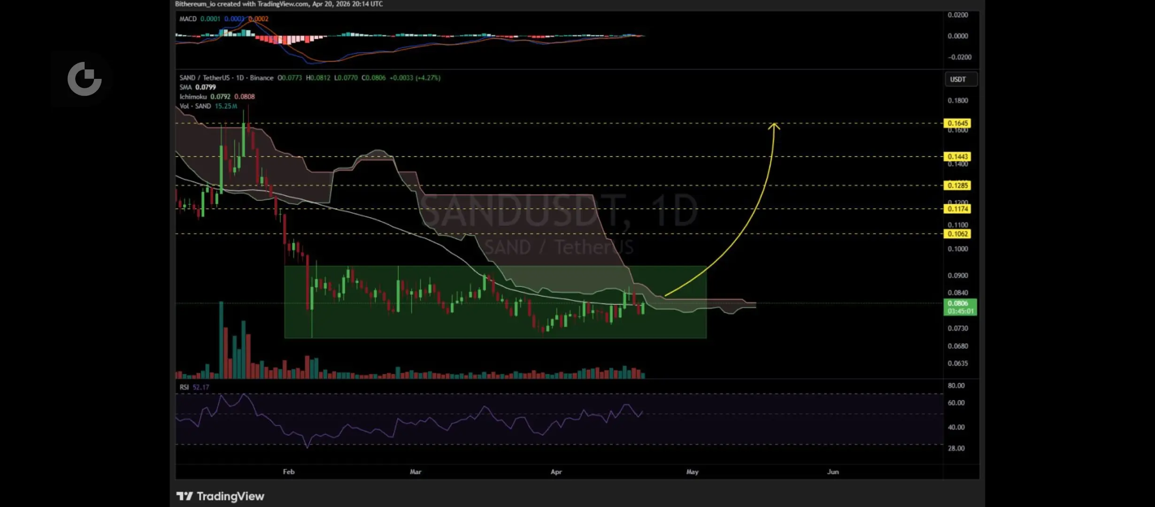This screenshot has height=507, width=1155.
Task: Click the Vol · SAND volume legend
Action: pos(195,106)
